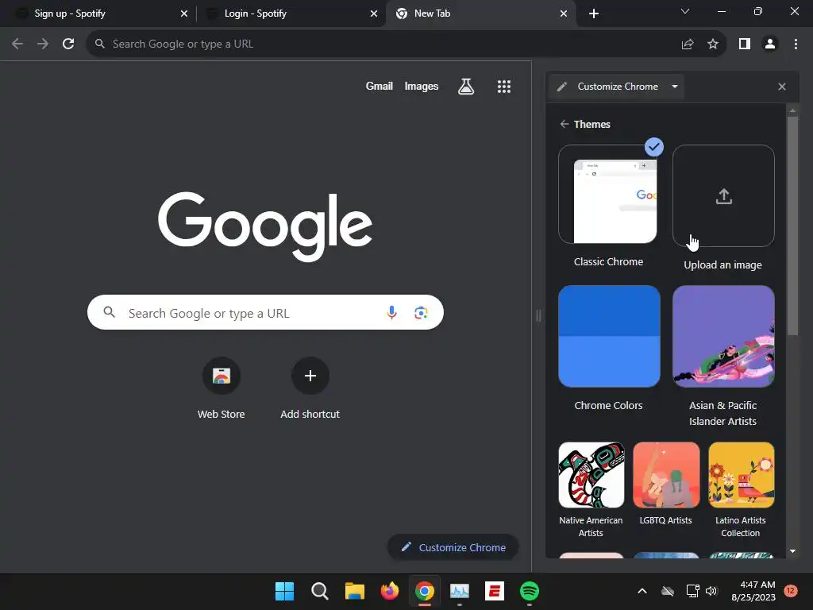This screenshot has width=813, height=610.
Task: Open the Gmail link
Action: (379, 86)
